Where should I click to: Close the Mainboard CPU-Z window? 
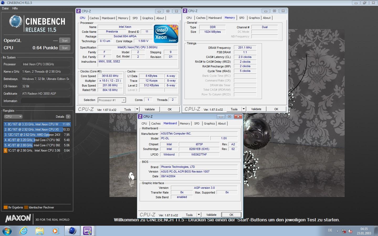click(x=238, y=116)
